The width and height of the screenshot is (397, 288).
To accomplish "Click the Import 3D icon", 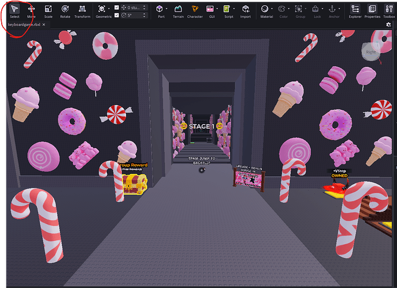I will [x=246, y=9].
